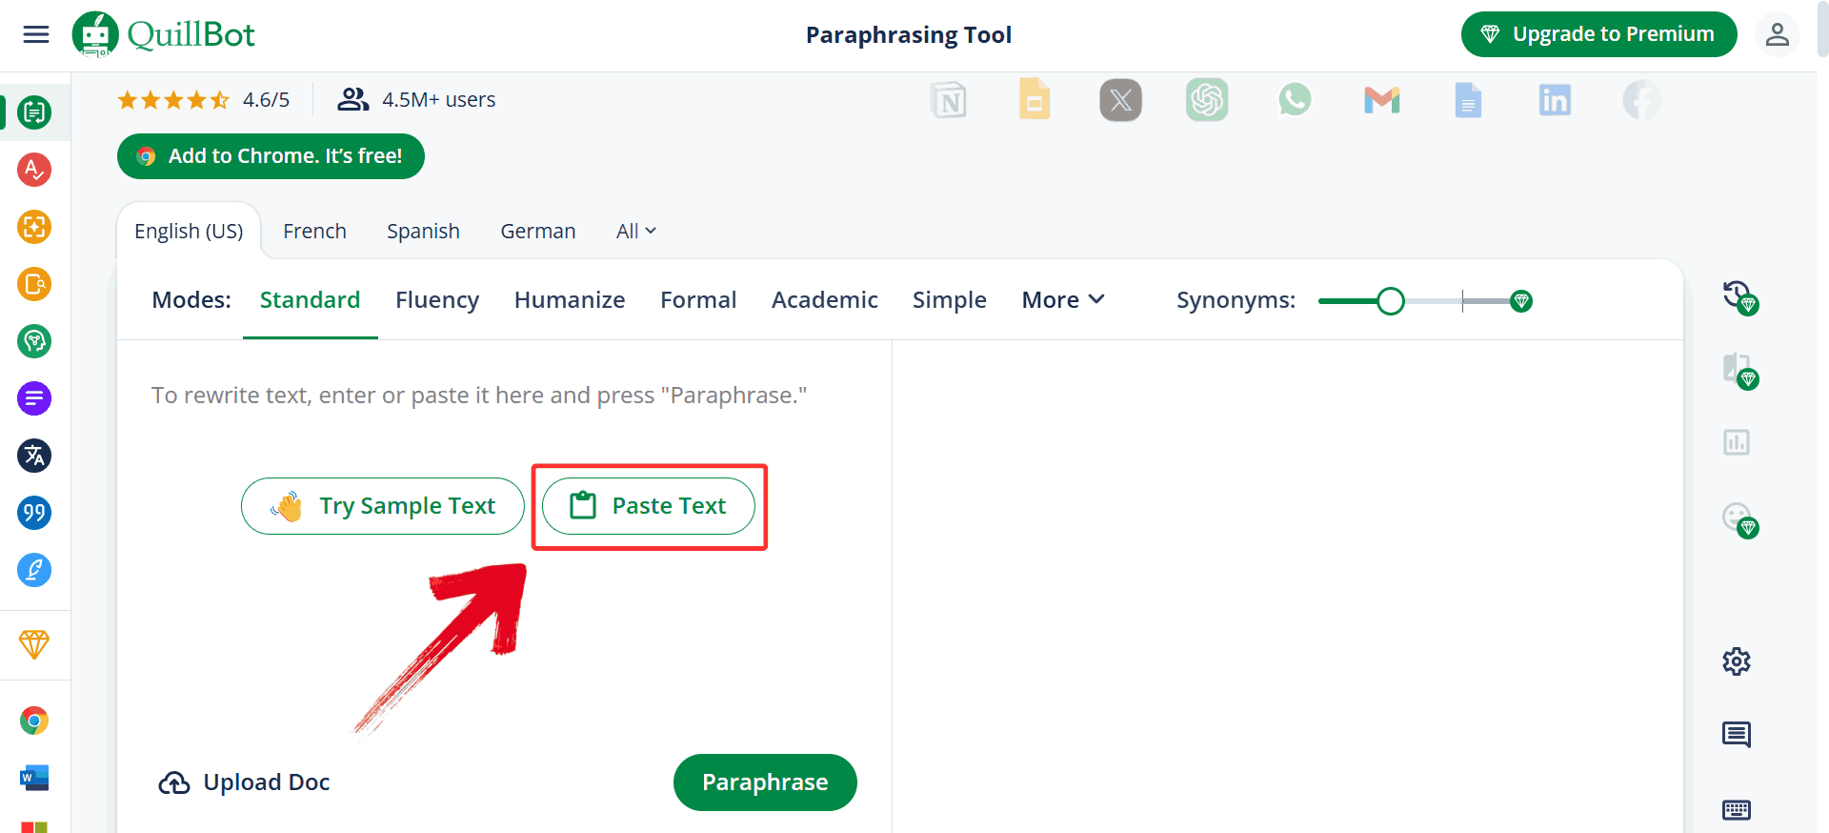Click the Synonyms slider handle
1829x833 pixels.
(x=1391, y=301)
